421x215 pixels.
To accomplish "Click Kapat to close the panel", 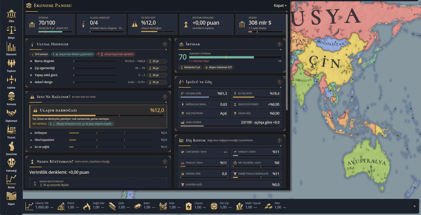I will [x=280, y=6].
